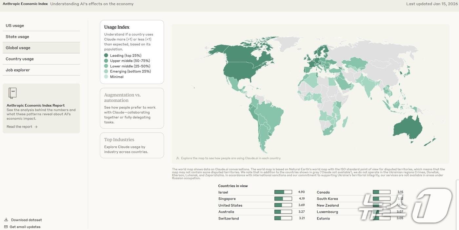Click the Israel usage bar in the list
This screenshot has height=230, width=459.
[x=283, y=192]
